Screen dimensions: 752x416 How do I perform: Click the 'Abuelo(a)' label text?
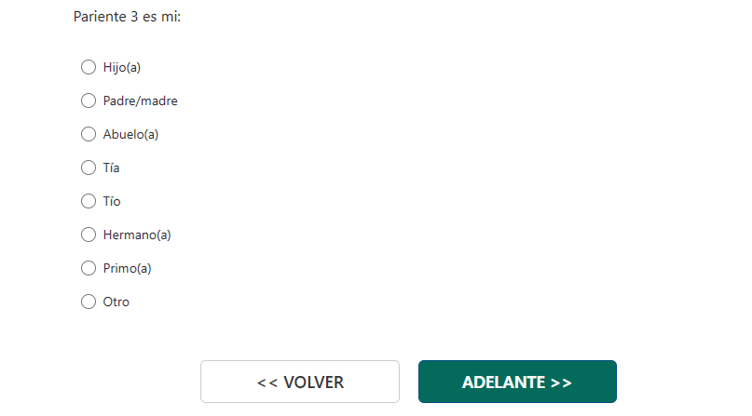(x=130, y=134)
